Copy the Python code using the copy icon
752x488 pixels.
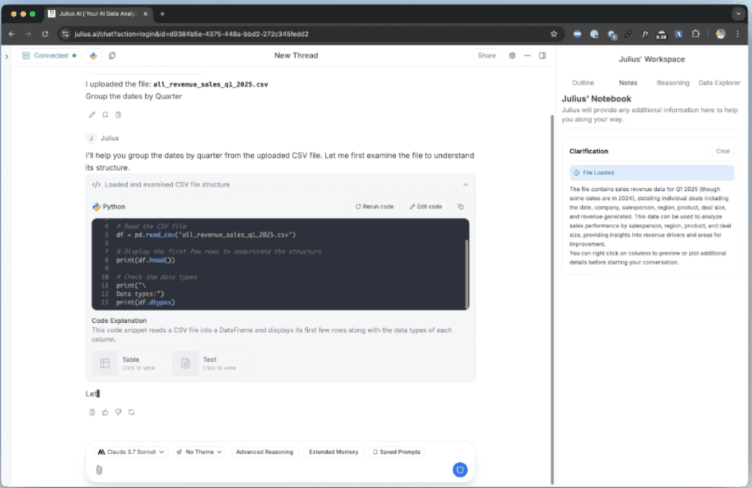[x=460, y=206]
